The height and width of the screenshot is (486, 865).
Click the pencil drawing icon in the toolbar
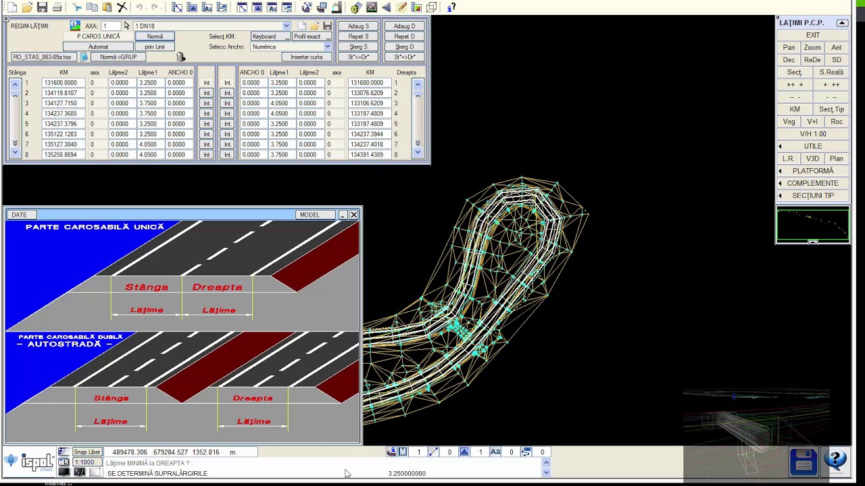coord(401,7)
